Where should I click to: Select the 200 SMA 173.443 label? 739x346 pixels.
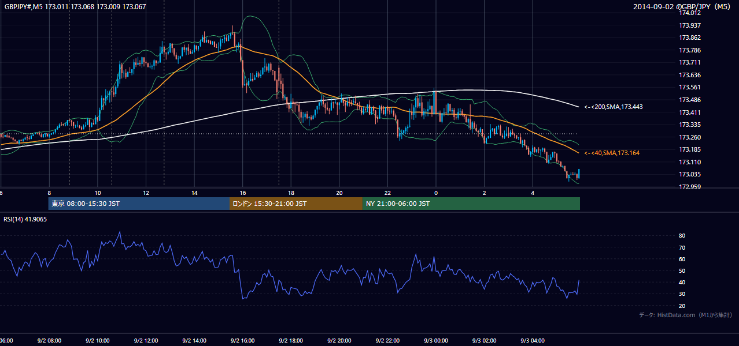[614, 107]
